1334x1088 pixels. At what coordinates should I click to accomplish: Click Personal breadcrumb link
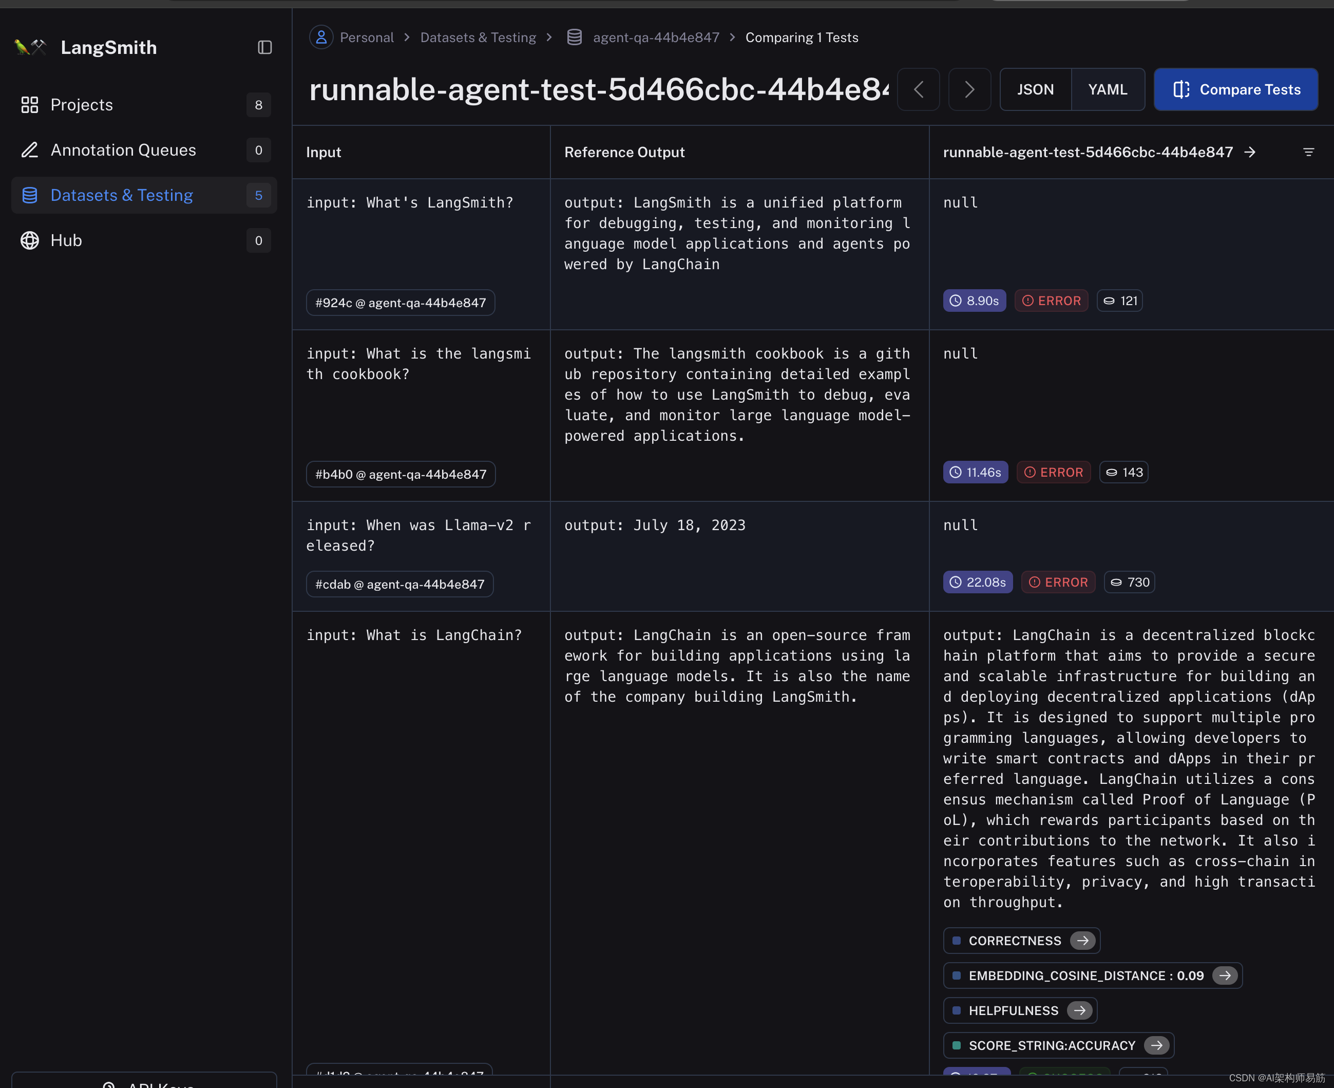367,37
